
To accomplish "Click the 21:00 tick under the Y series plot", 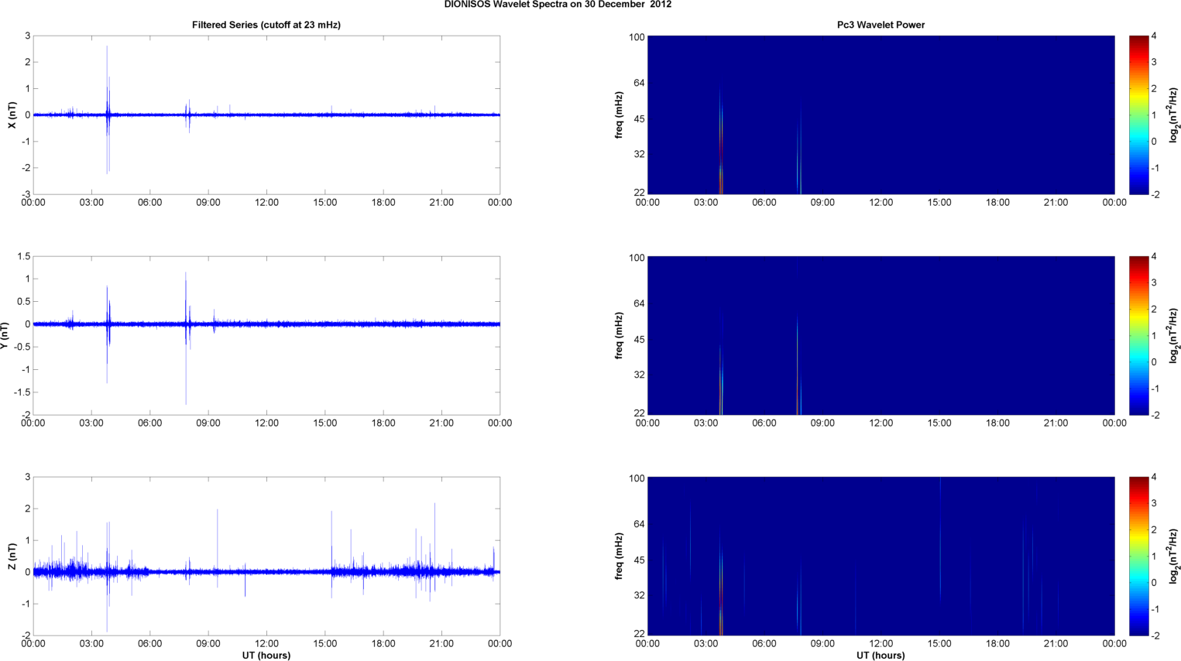I will 441,423.
